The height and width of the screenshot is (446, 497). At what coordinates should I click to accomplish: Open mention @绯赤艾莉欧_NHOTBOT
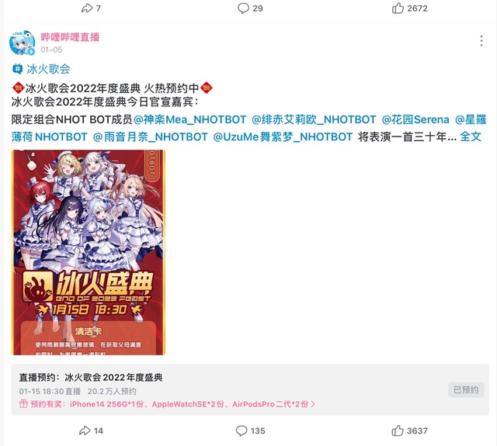click(314, 119)
